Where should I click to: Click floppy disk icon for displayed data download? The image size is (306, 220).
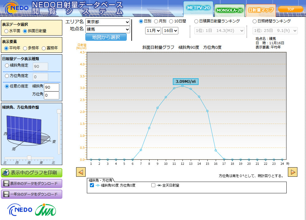[x=6, y=183]
